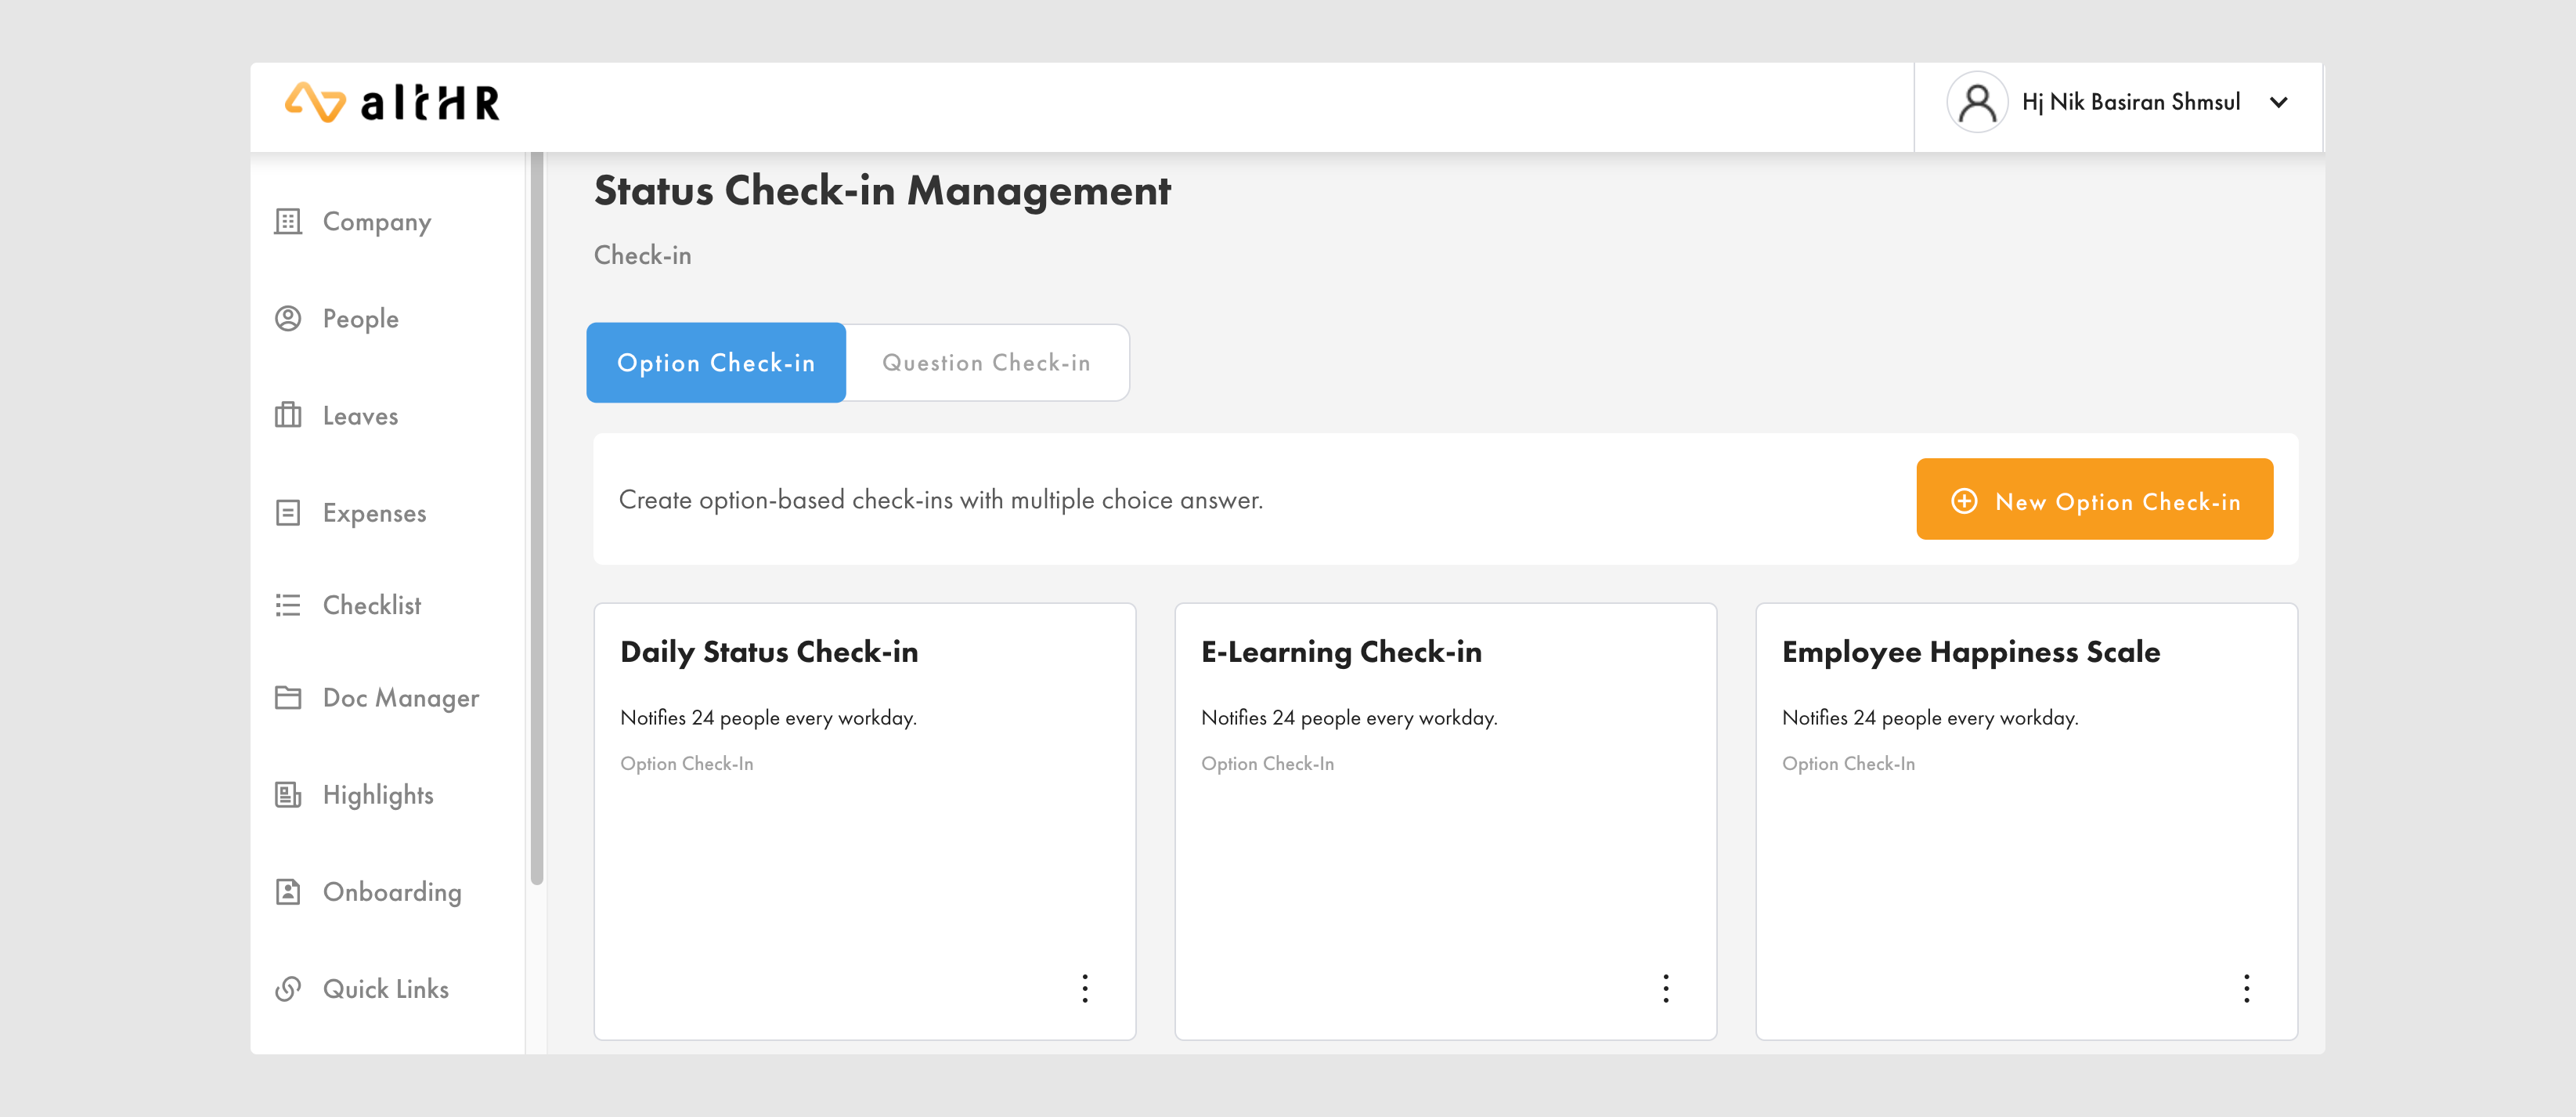The width and height of the screenshot is (2576, 1117).
Task: Select the Option Check-in tab
Action: click(x=716, y=363)
